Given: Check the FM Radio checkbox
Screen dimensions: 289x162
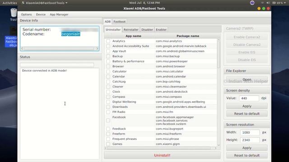Looking at the screenshot, I should click(x=108, y=112).
